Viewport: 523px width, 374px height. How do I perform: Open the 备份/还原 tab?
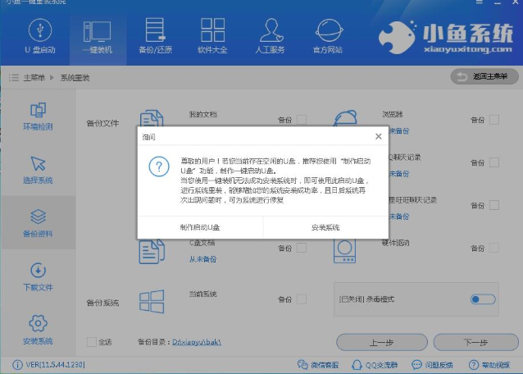point(156,37)
